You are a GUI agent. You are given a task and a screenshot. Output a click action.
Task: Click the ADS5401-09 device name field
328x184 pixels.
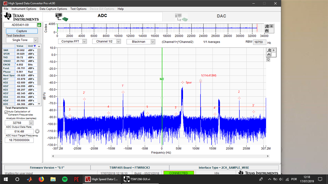(20, 25)
